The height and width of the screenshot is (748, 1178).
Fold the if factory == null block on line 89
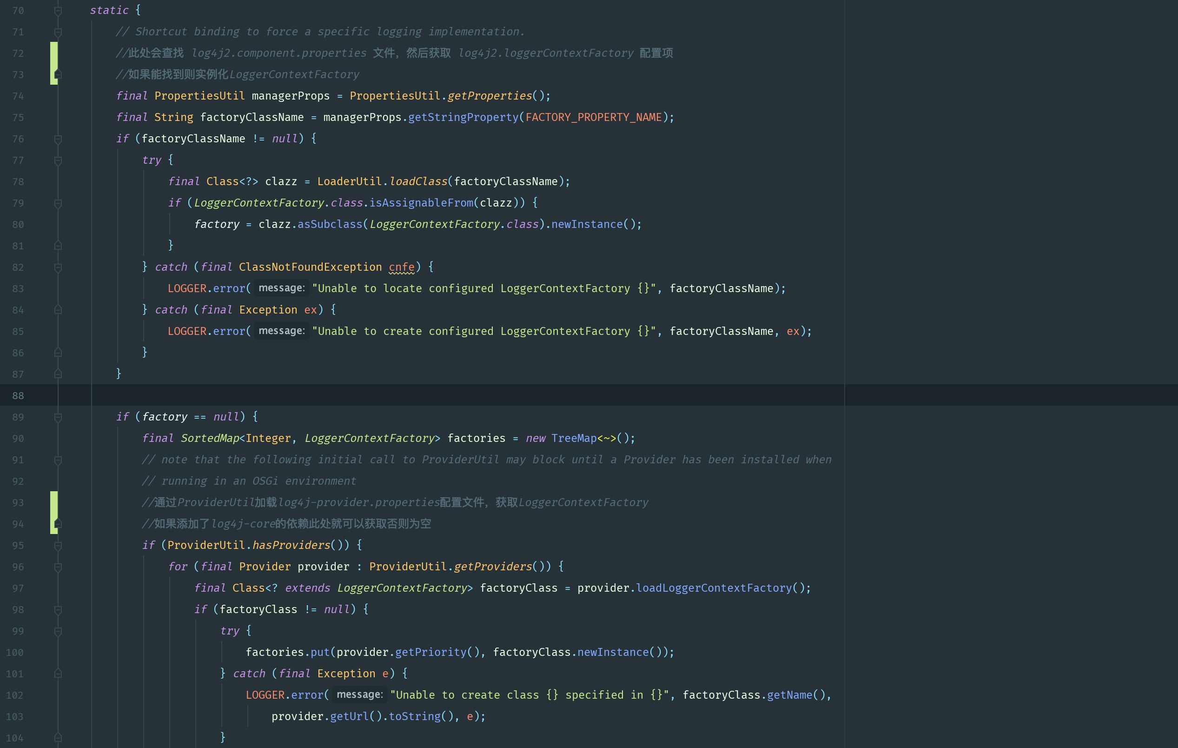pyautogui.click(x=58, y=417)
